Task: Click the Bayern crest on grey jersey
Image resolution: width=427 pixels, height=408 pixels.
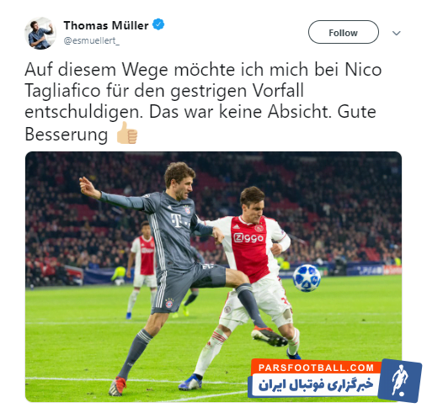Action: coord(187,209)
